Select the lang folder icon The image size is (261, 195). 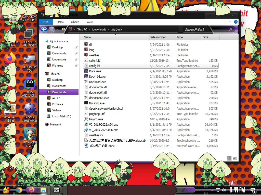click(86, 50)
